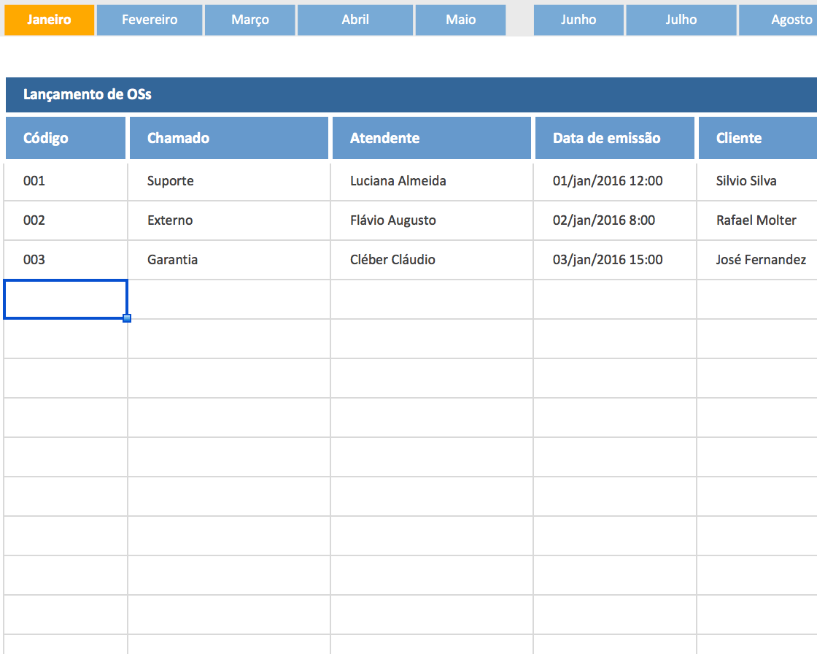This screenshot has height=654, width=817.
Task: Click the active Janeiro tab
Action: point(49,20)
